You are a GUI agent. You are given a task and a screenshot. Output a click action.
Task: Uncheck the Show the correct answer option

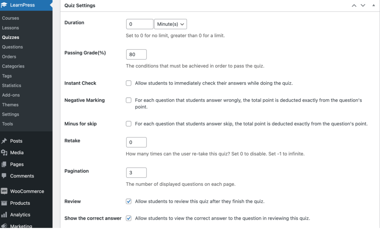[129, 218]
